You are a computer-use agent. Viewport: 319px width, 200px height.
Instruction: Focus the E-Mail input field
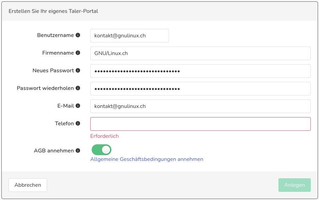200,106
